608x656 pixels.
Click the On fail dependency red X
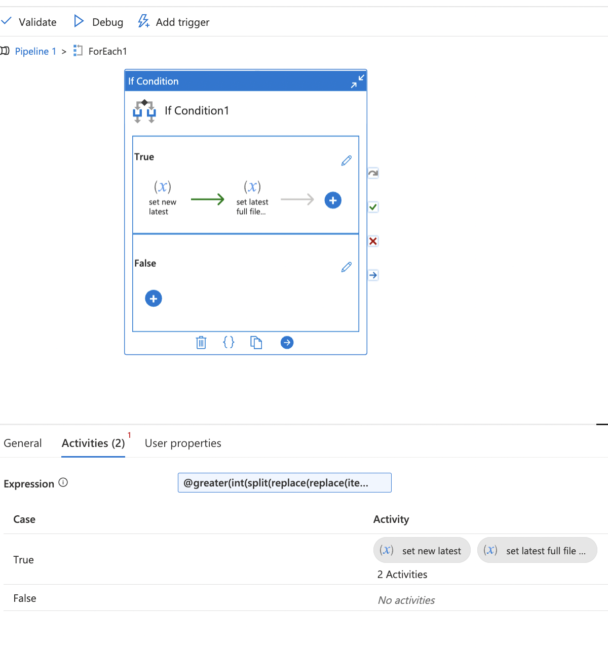(x=373, y=241)
